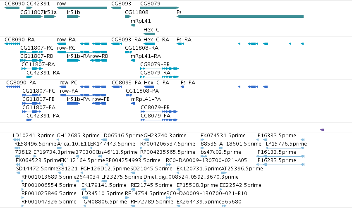Screen dimensions: 352x208
Task: Click the RC0-DA0009-130700-021-A05 EST label
Action: (206, 161)
